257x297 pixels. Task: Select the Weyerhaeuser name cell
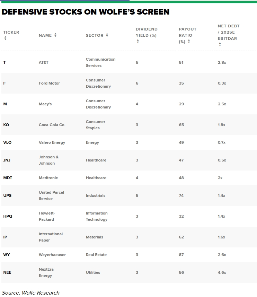52,255
